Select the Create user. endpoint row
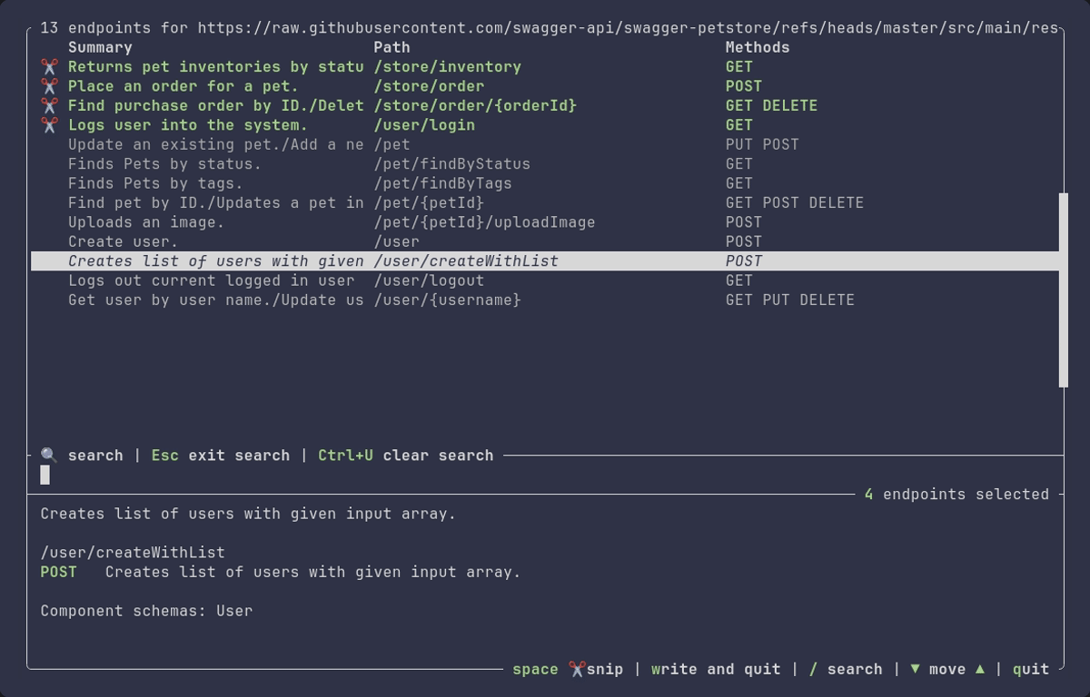 (x=545, y=241)
